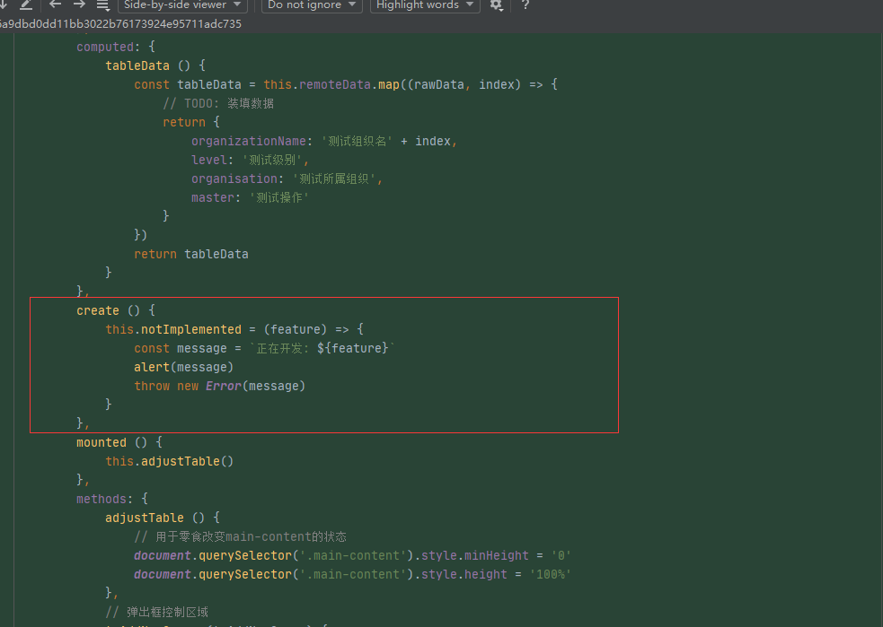This screenshot has height=627, width=883.
Task: Click the lines icon before viewer dropdown
Action: pos(102,4)
